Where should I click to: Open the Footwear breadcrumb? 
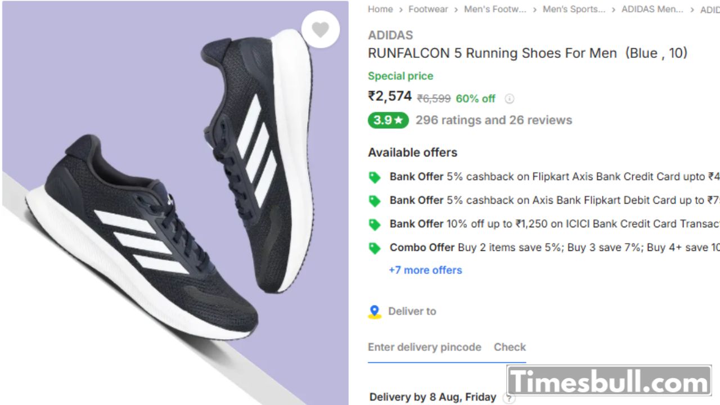click(428, 9)
